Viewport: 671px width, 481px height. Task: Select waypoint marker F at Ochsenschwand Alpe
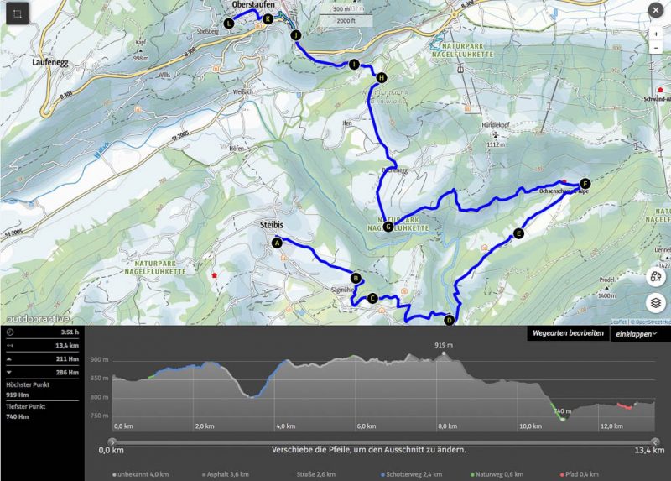tap(585, 184)
